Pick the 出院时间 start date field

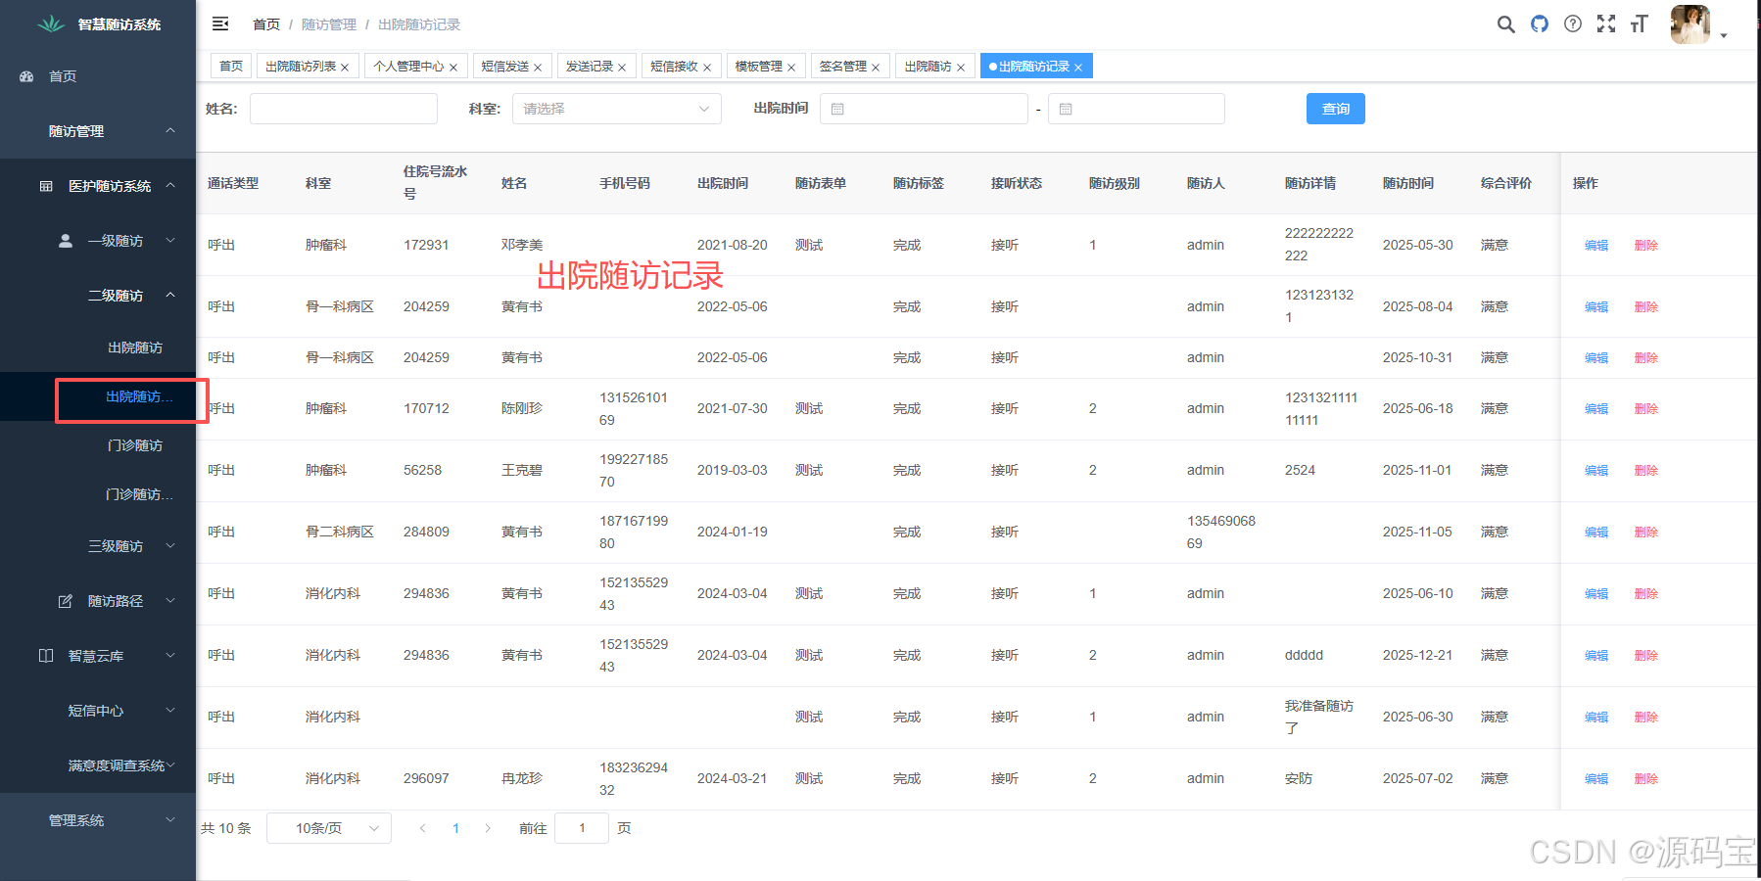coord(924,109)
